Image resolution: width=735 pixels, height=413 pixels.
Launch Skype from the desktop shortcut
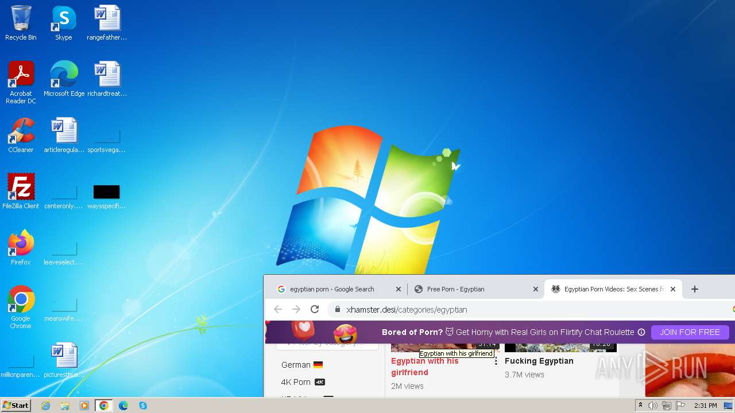click(64, 23)
